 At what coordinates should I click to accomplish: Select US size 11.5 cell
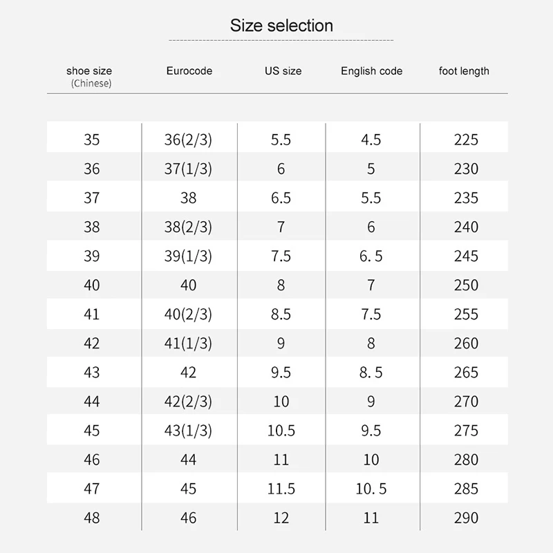point(281,489)
